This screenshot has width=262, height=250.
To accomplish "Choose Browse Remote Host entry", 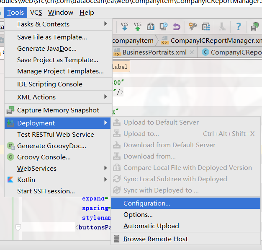I will click(x=186, y=239).
